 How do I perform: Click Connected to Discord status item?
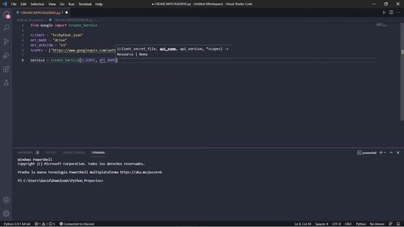click(x=77, y=224)
